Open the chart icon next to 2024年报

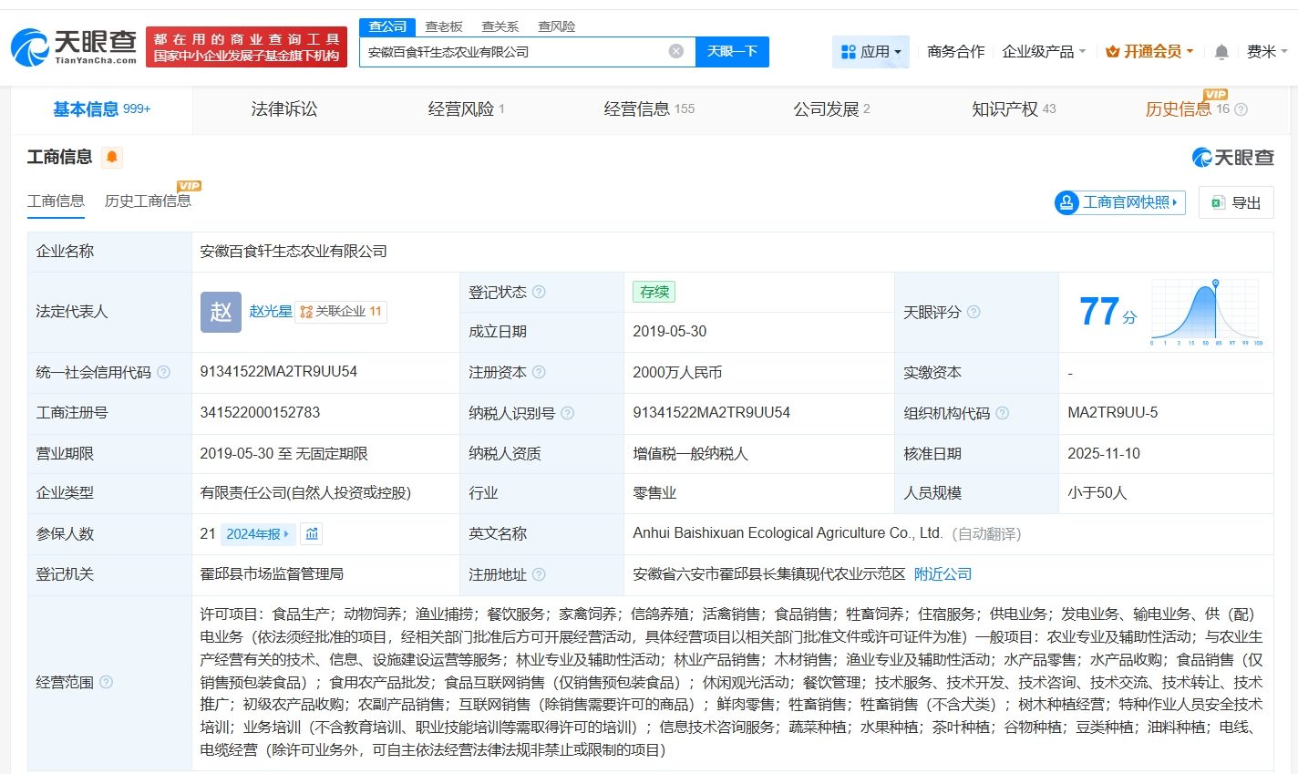click(x=312, y=534)
